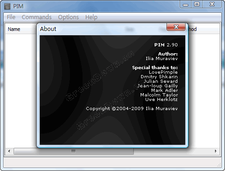Click the 'Dmitry Shkarin' credit line
Image resolution: width=225 pixels, height=171 pixels.
point(159,77)
